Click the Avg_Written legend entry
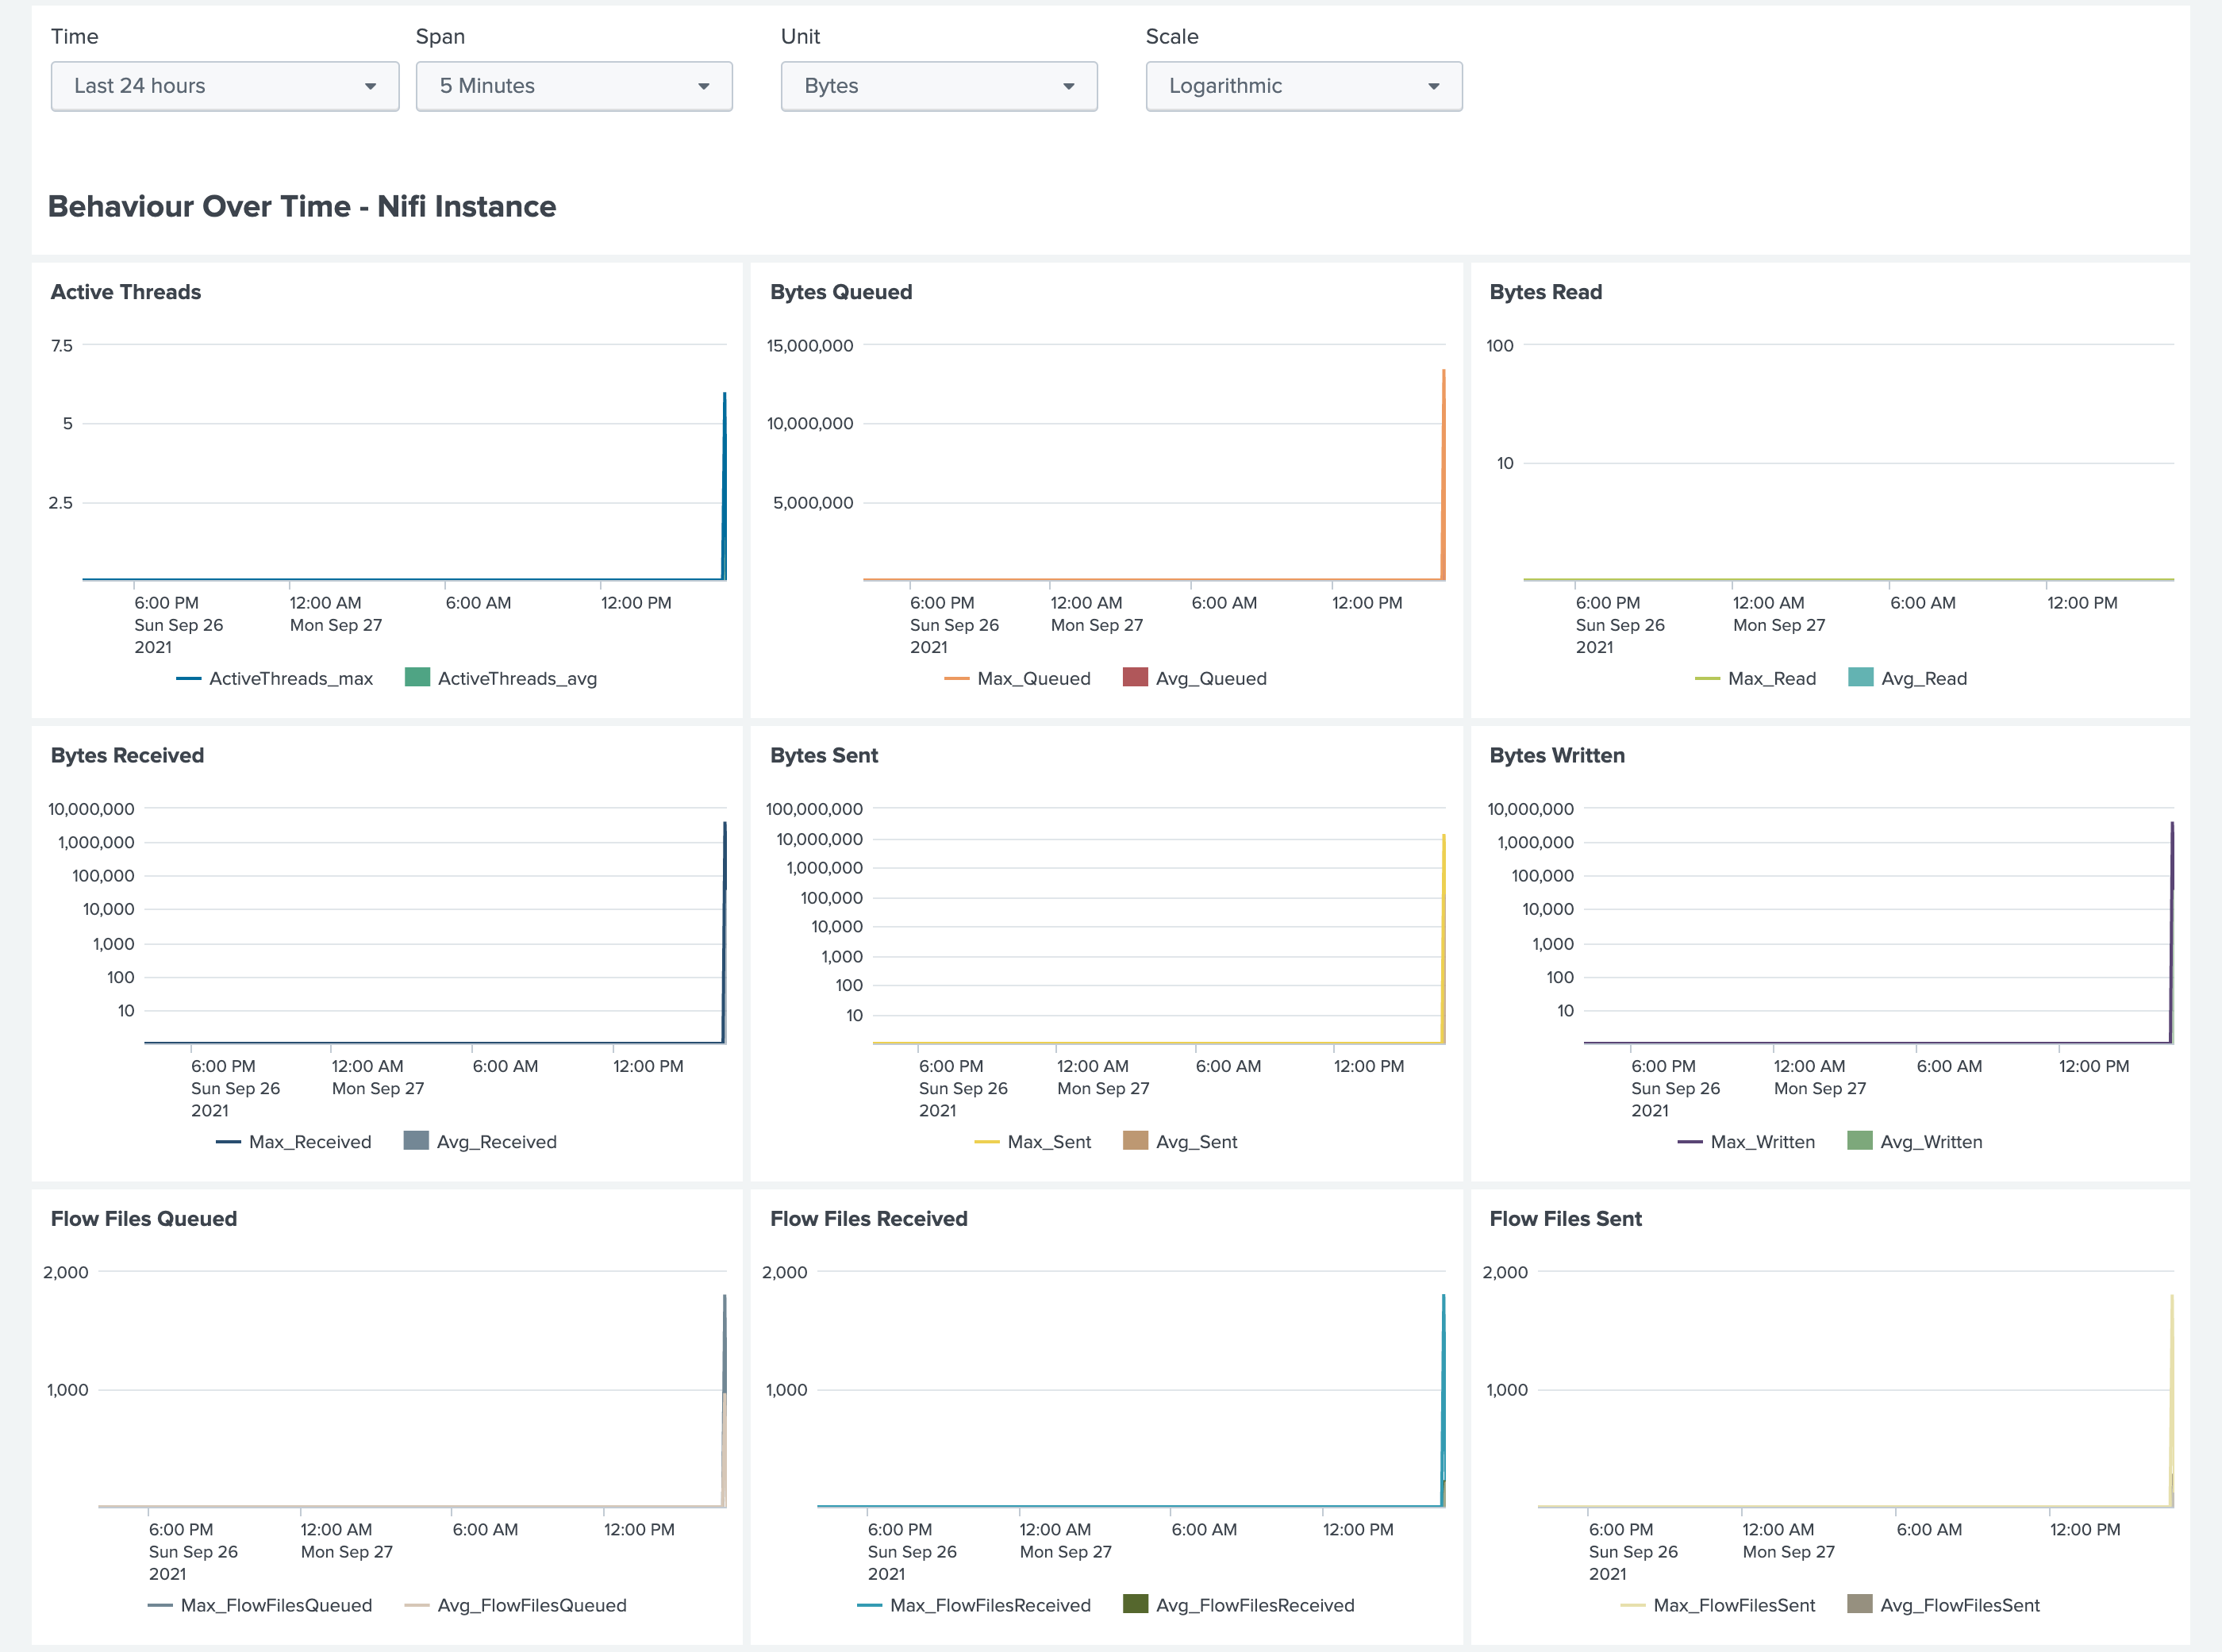Viewport: 2222px width, 1652px height. coord(1915,1142)
